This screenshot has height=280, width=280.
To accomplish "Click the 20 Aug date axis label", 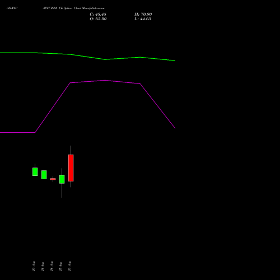I will pos(34,266).
